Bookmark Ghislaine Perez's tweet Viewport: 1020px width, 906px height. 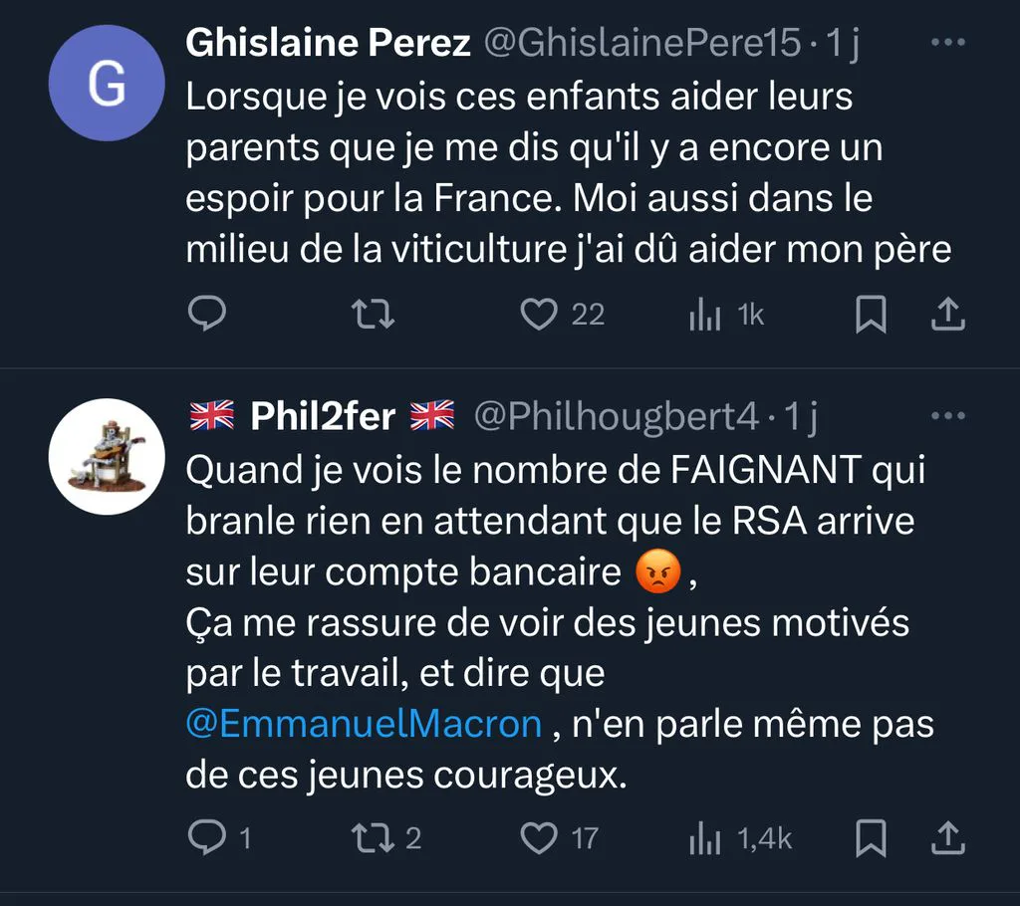pyautogui.click(x=871, y=315)
